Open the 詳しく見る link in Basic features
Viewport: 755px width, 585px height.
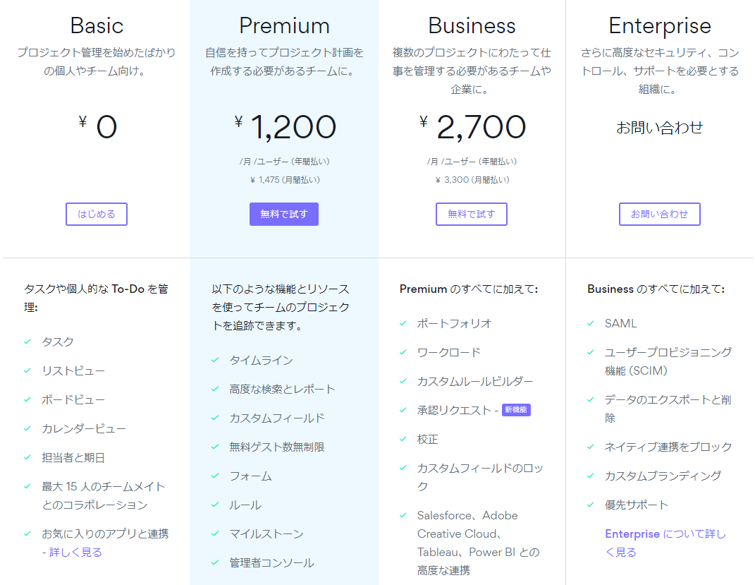pyautogui.click(x=75, y=553)
